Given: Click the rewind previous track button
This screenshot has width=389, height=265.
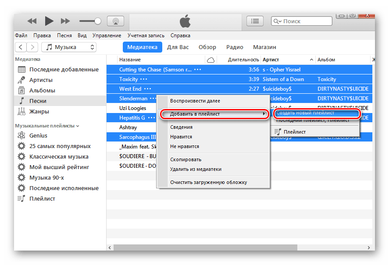Looking at the screenshot, I should (32, 21).
